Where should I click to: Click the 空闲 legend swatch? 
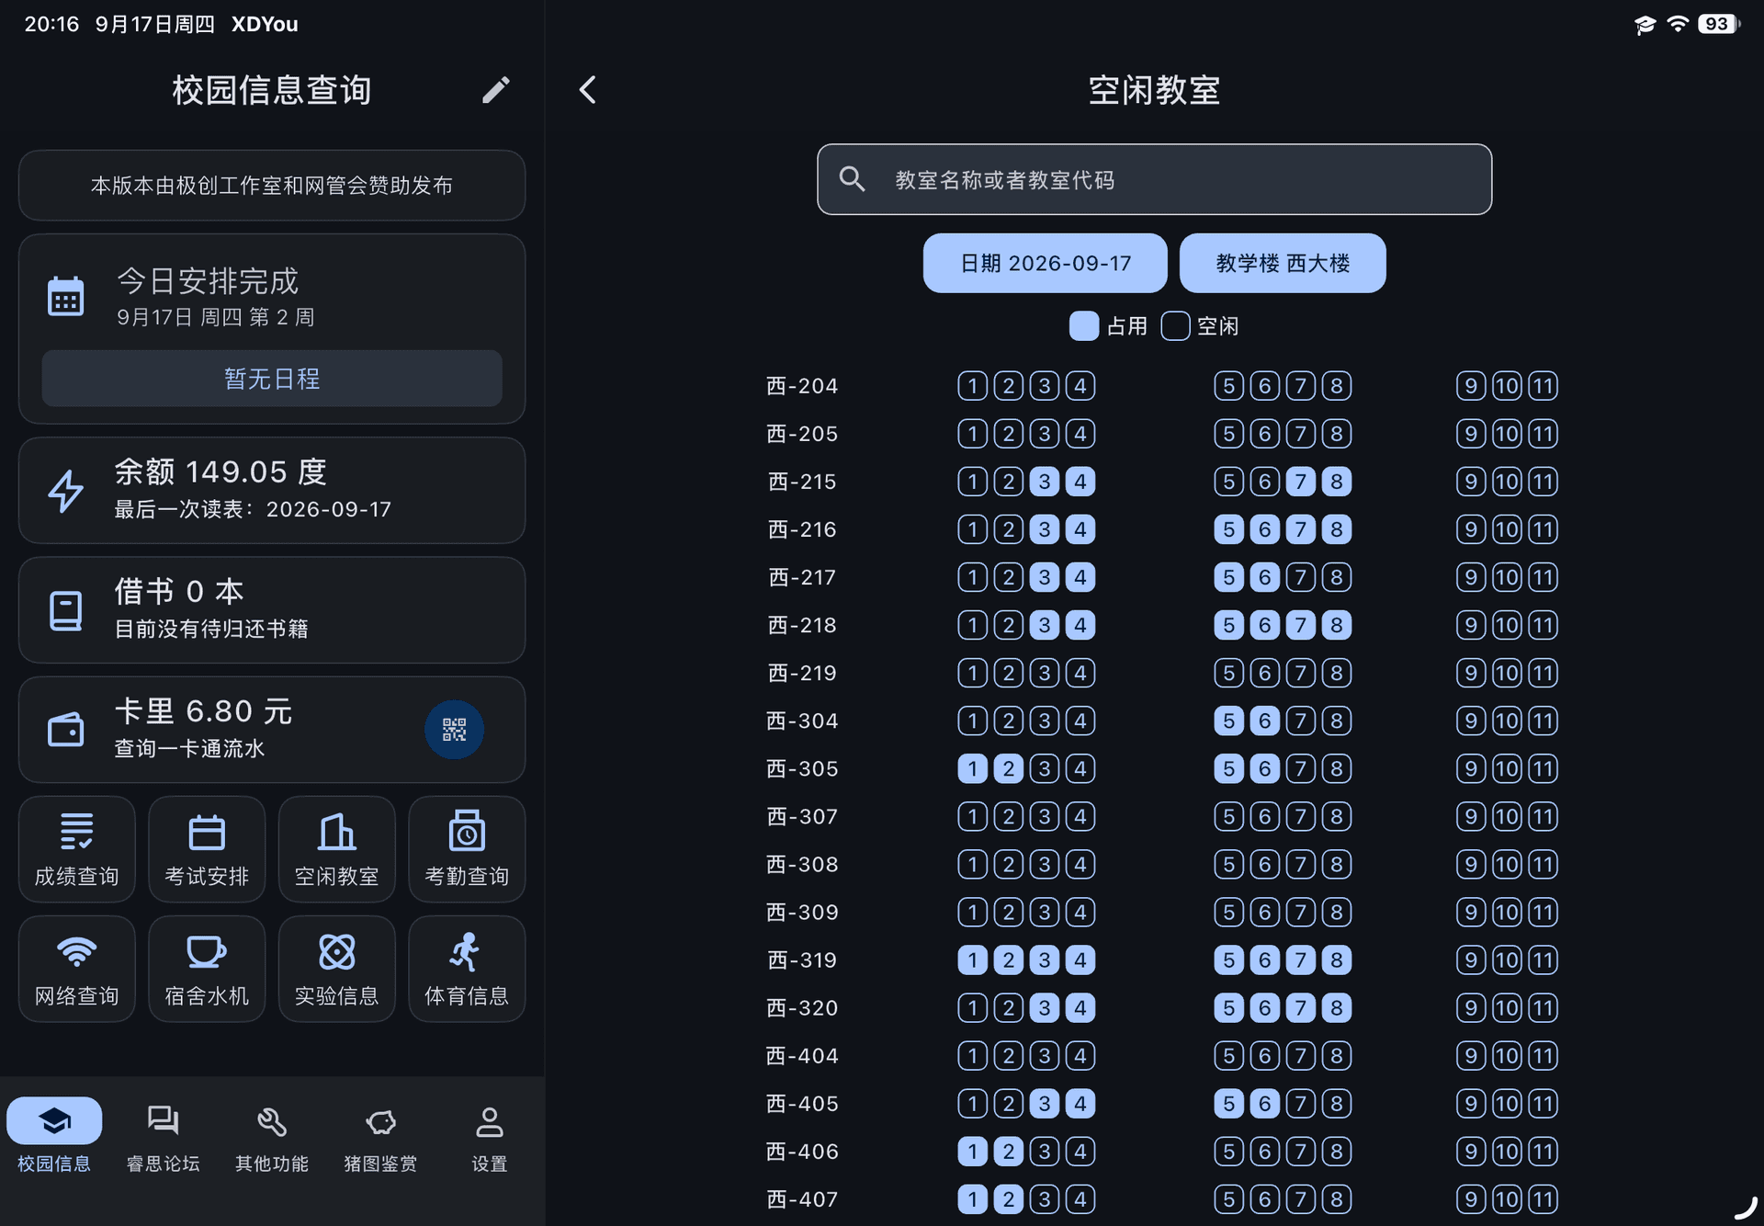pos(1176,326)
